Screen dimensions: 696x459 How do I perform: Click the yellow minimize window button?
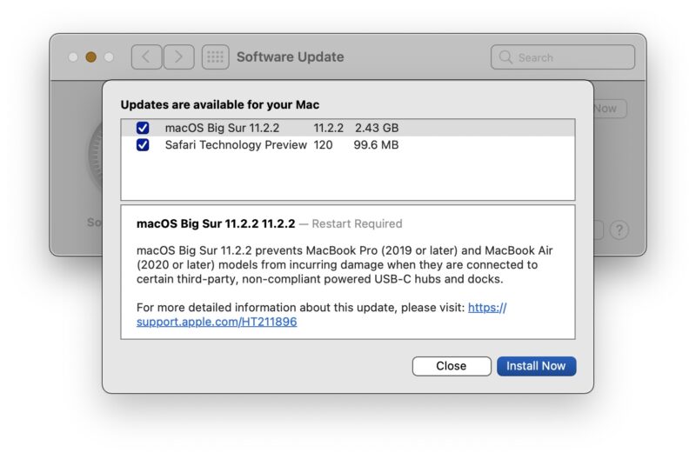point(90,57)
